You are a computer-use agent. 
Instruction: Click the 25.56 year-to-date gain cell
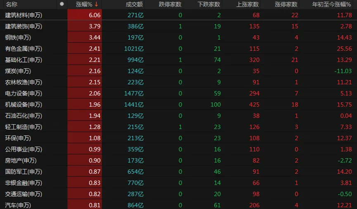(x=344, y=49)
